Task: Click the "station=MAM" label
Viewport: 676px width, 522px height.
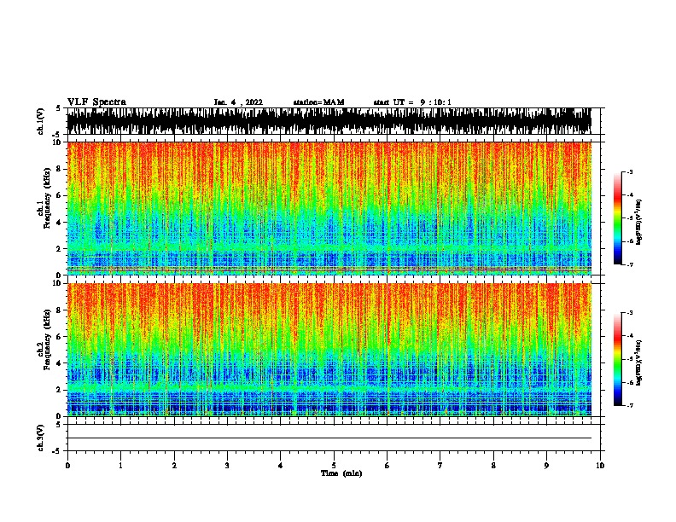Action: 318,102
